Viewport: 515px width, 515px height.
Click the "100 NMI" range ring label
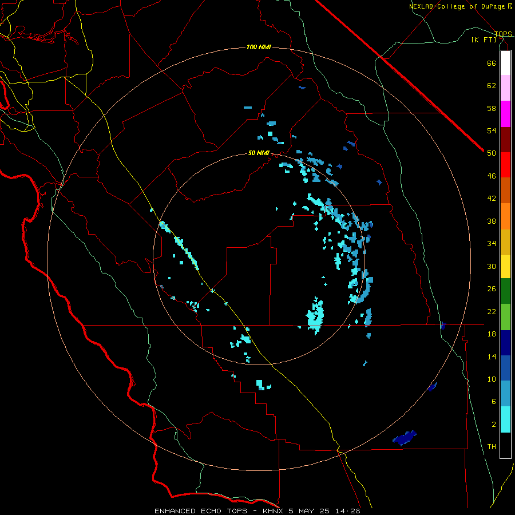click(x=259, y=47)
